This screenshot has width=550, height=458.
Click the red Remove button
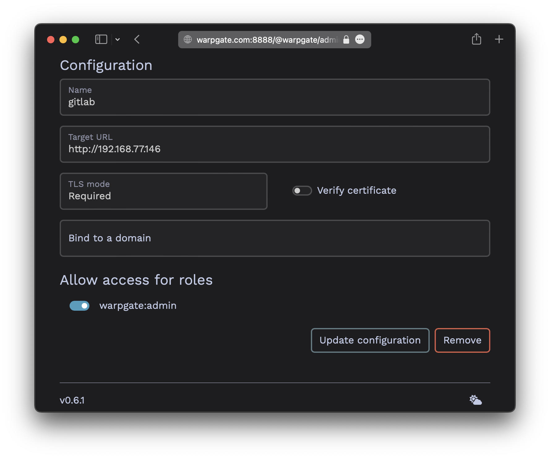(462, 340)
